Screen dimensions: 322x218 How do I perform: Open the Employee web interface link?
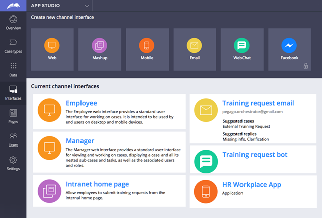81,103
